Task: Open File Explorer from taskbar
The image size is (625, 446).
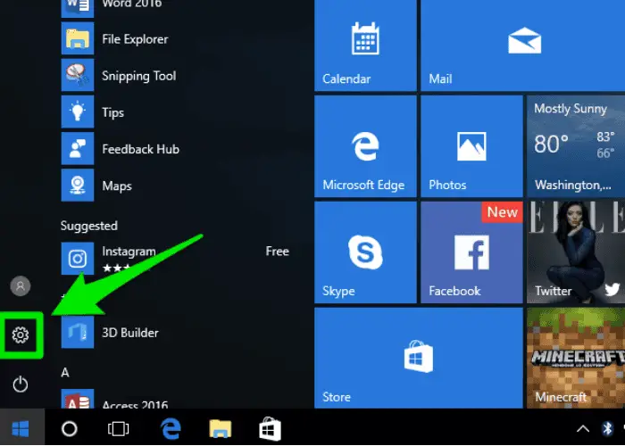Action: 221,429
